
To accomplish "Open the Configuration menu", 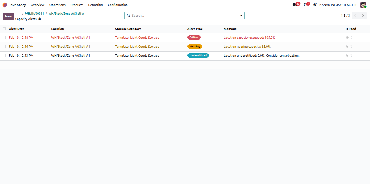I will [x=118, y=5].
